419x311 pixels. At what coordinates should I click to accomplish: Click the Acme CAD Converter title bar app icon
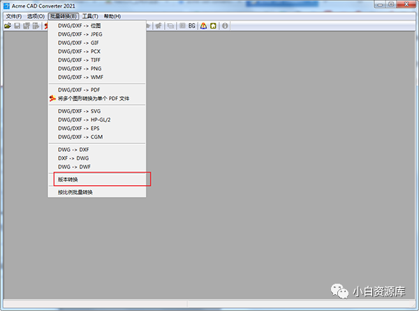(x=6, y=6)
